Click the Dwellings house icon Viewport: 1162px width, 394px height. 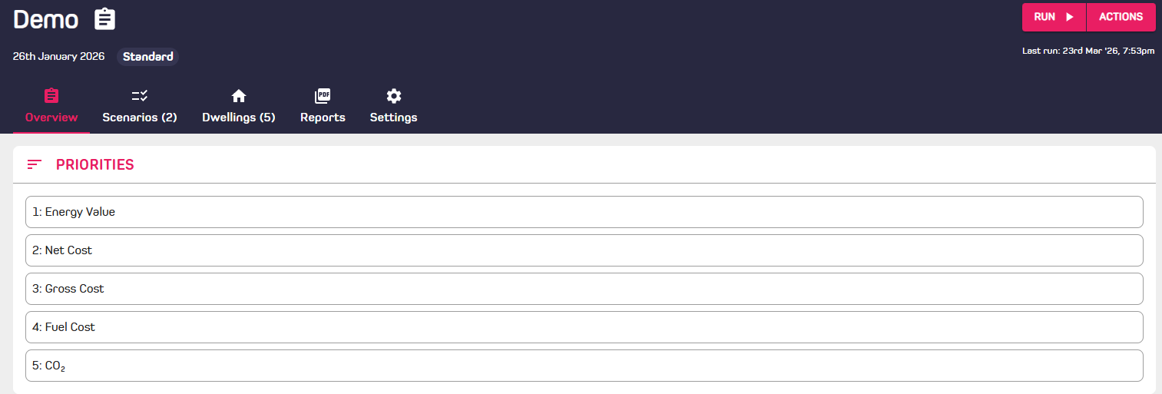pyautogui.click(x=239, y=96)
